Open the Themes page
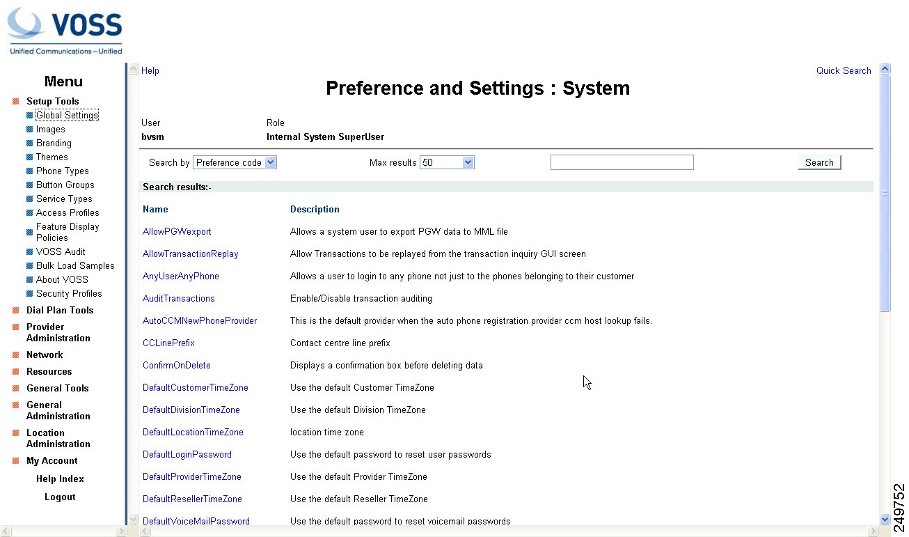Screen dimensions: 909x537 pyautogui.click(x=52, y=157)
